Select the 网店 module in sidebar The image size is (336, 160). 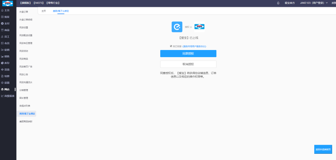(x=5, y=89)
